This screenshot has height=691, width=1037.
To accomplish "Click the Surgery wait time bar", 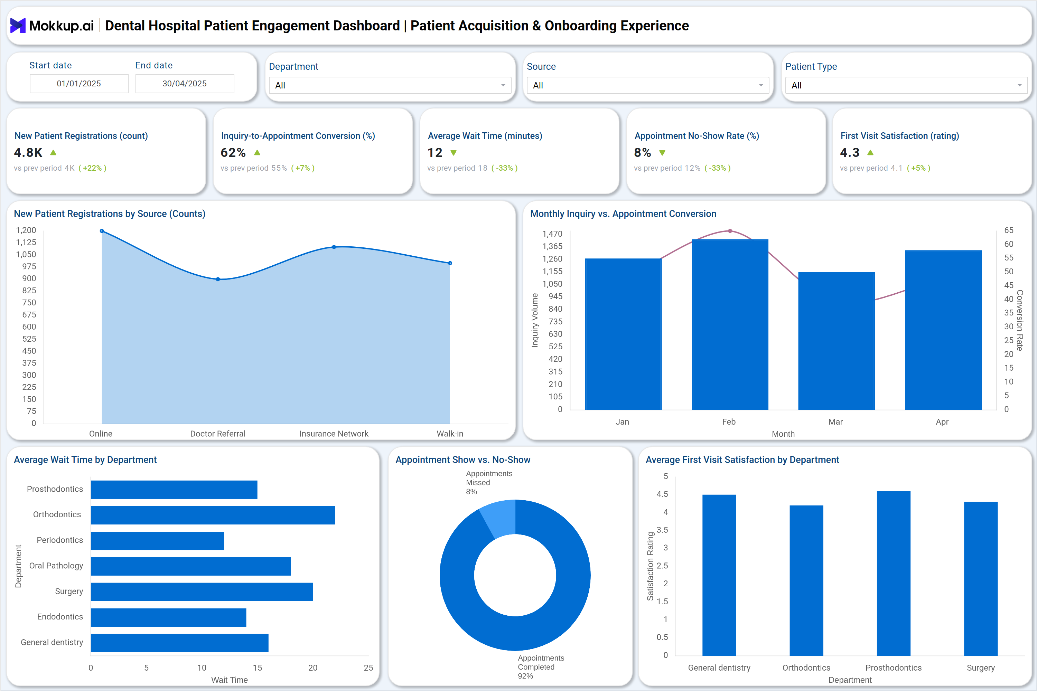I will pos(202,592).
